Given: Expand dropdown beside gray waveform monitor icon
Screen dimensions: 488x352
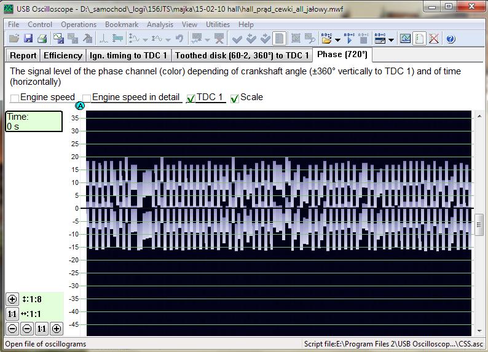Looking at the screenshot, I should point(207,40).
